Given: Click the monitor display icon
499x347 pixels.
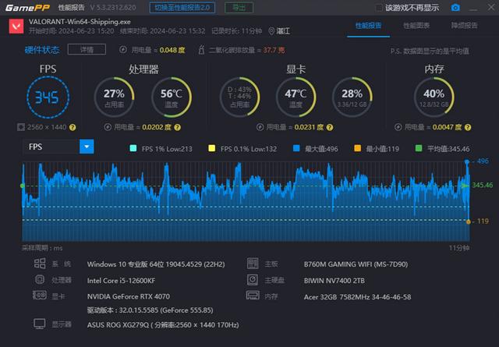Looking at the screenshot, I should tap(40, 324).
